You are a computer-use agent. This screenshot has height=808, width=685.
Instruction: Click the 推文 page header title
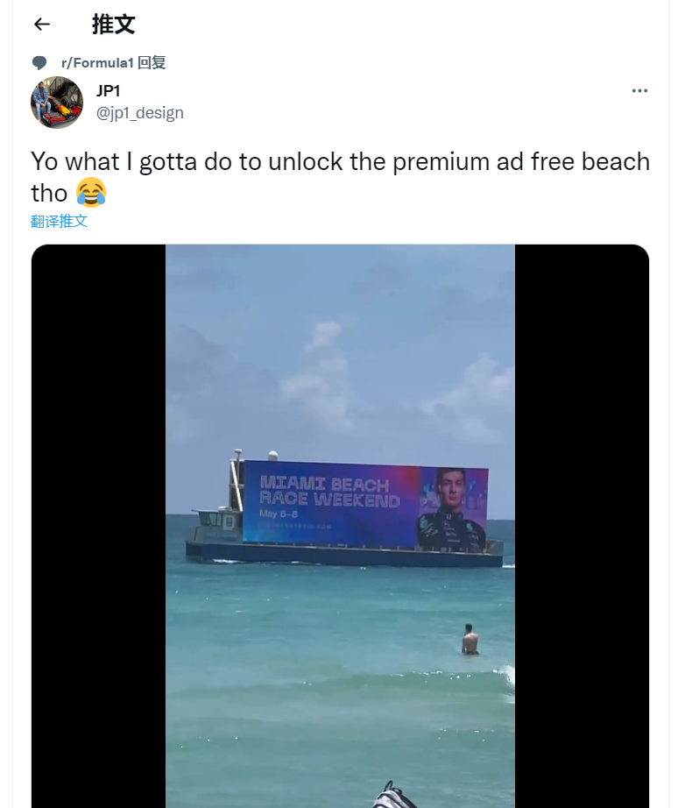click(113, 25)
